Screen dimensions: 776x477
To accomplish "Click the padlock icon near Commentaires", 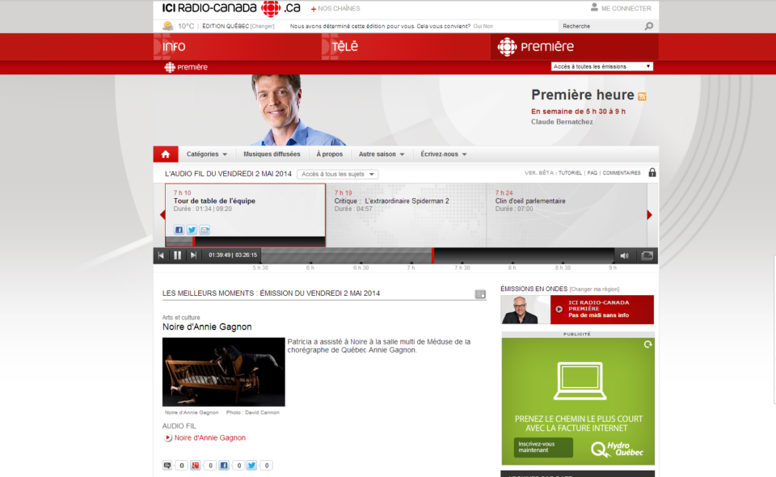I will pos(652,173).
